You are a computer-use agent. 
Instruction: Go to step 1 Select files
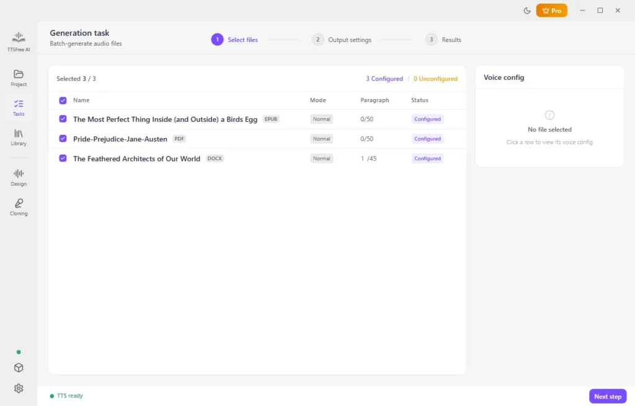(x=234, y=40)
